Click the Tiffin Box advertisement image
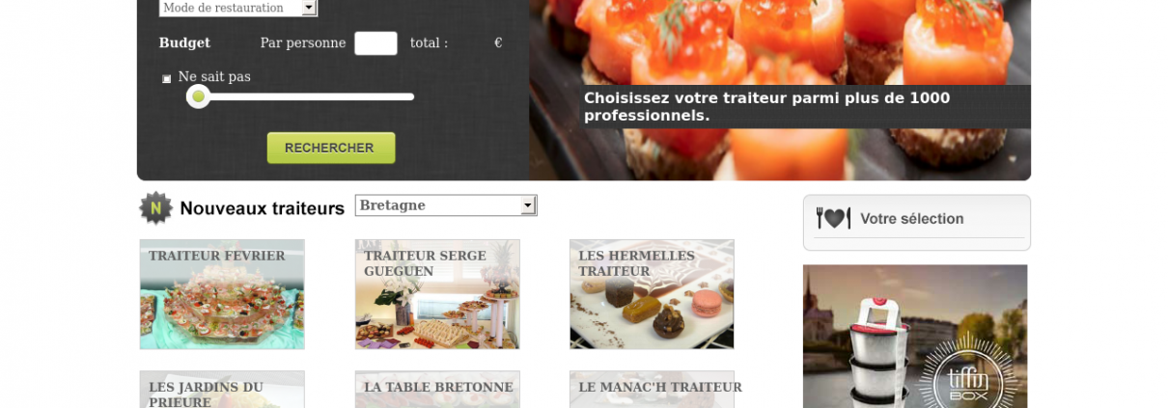The width and height of the screenshot is (1168, 408). (915, 337)
